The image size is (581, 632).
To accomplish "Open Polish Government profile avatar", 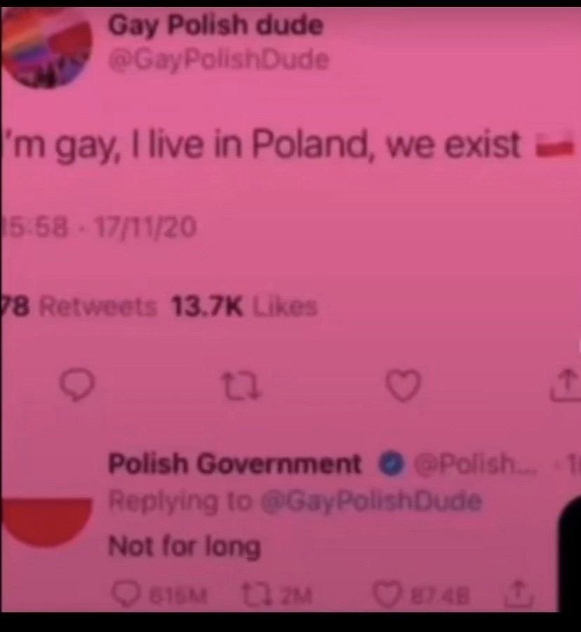I will tap(46, 522).
